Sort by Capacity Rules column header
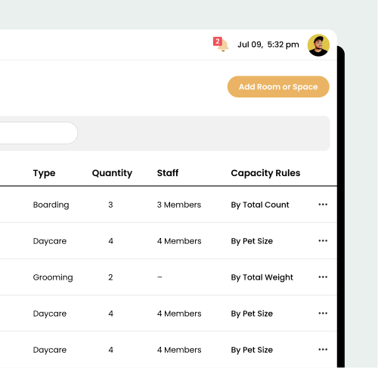This screenshot has width=378, height=368. pyautogui.click(x=265, y=173)
